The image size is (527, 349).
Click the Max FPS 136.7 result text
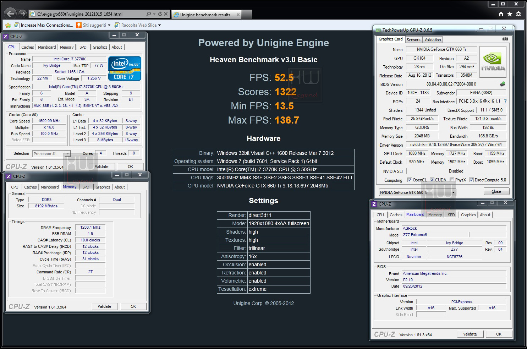click(x=264, y=120)
